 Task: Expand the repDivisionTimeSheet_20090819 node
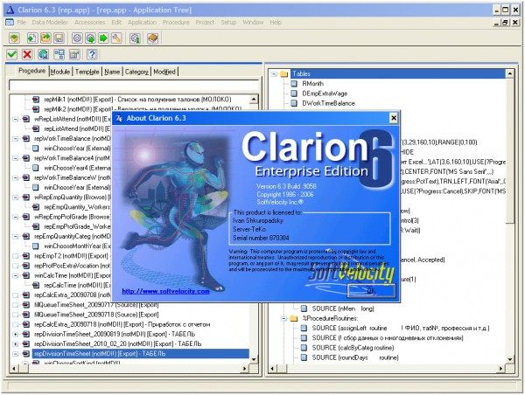pos(16,334)
